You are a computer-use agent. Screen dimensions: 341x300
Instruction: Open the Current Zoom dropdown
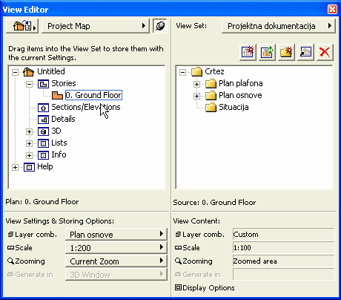pyautogui.click(x=116, y=261)
